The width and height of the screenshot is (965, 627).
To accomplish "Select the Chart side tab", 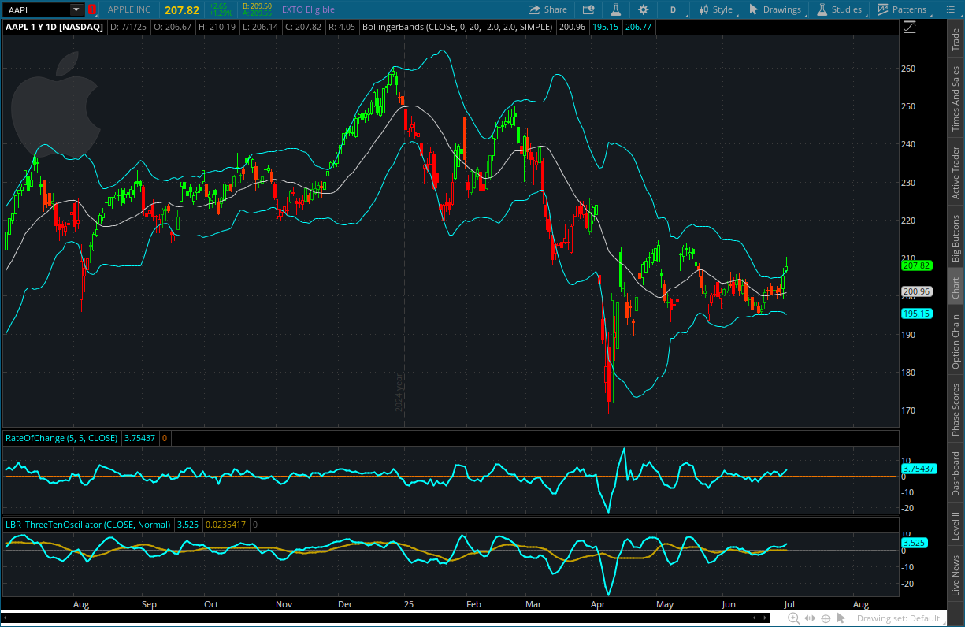I will (x=956, y=288).
